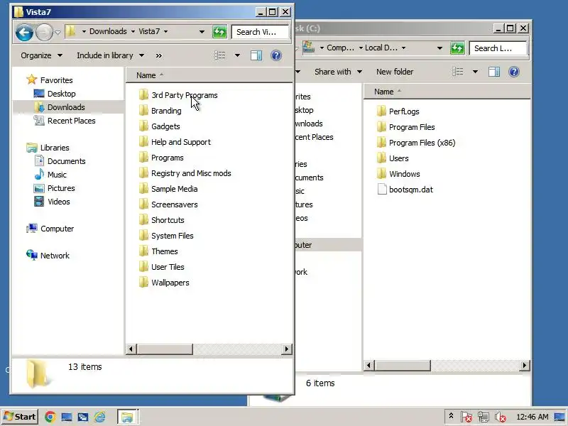
Task: Select the Users folder
Action: click(393, 158)
